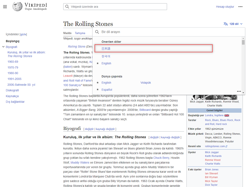Open the Bill Wyman red link
This screenshot has width=250, height=187.
click(211, 177)
